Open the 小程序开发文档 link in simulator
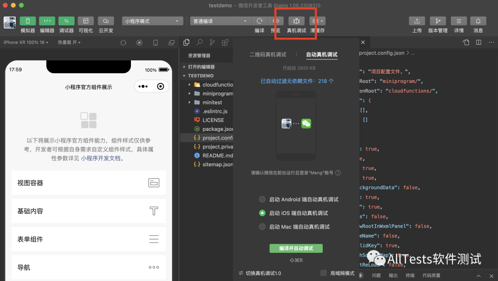 [x=101, y=158]
